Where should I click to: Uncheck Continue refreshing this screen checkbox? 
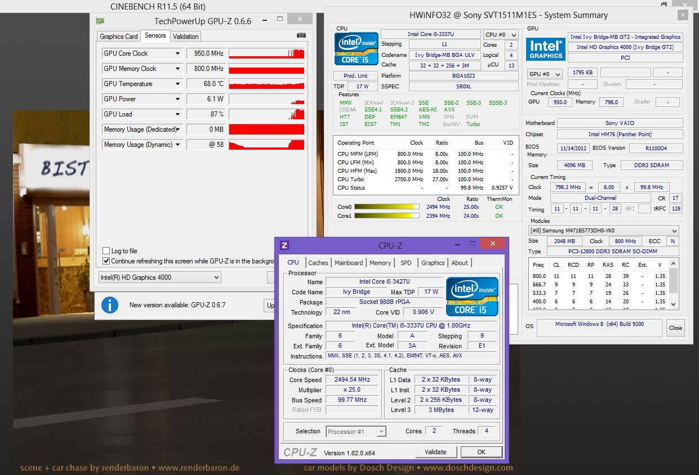tap(106, 261)
